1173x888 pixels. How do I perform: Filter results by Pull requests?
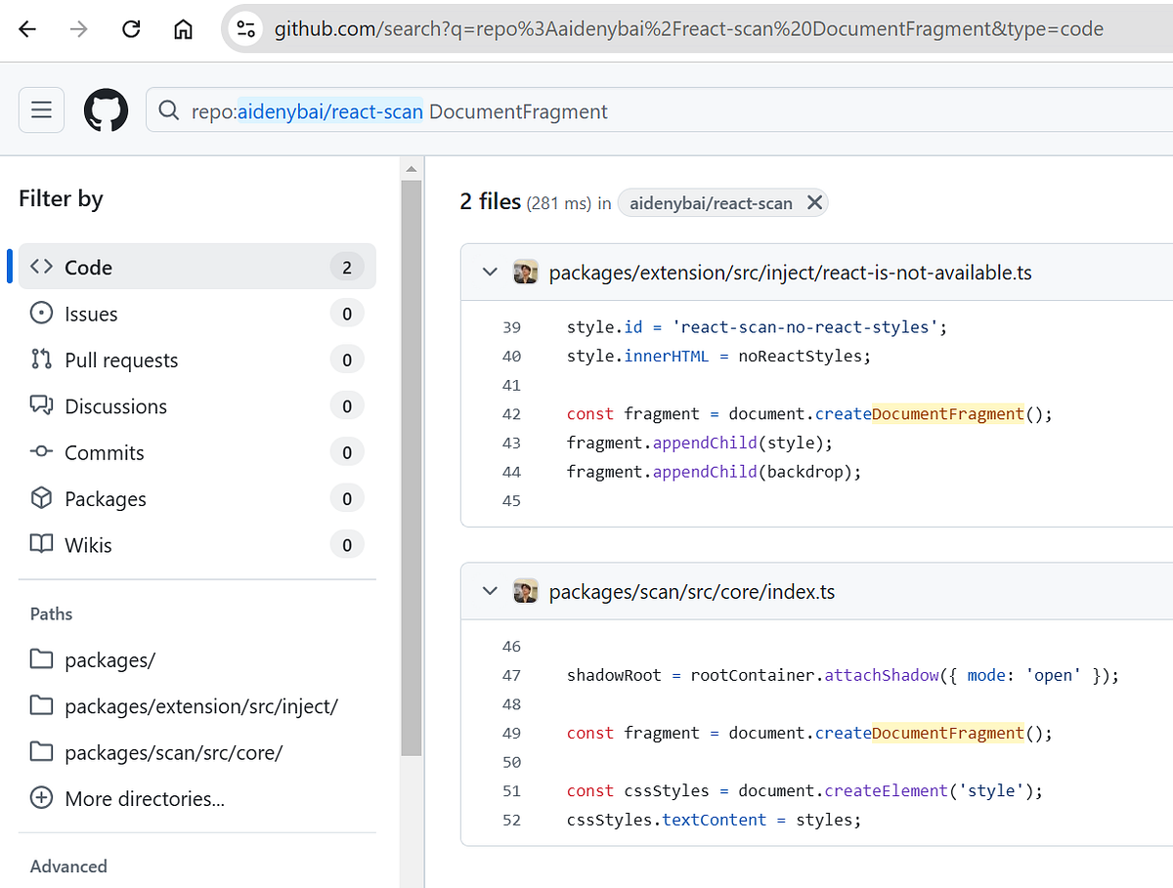click(197, 359)
